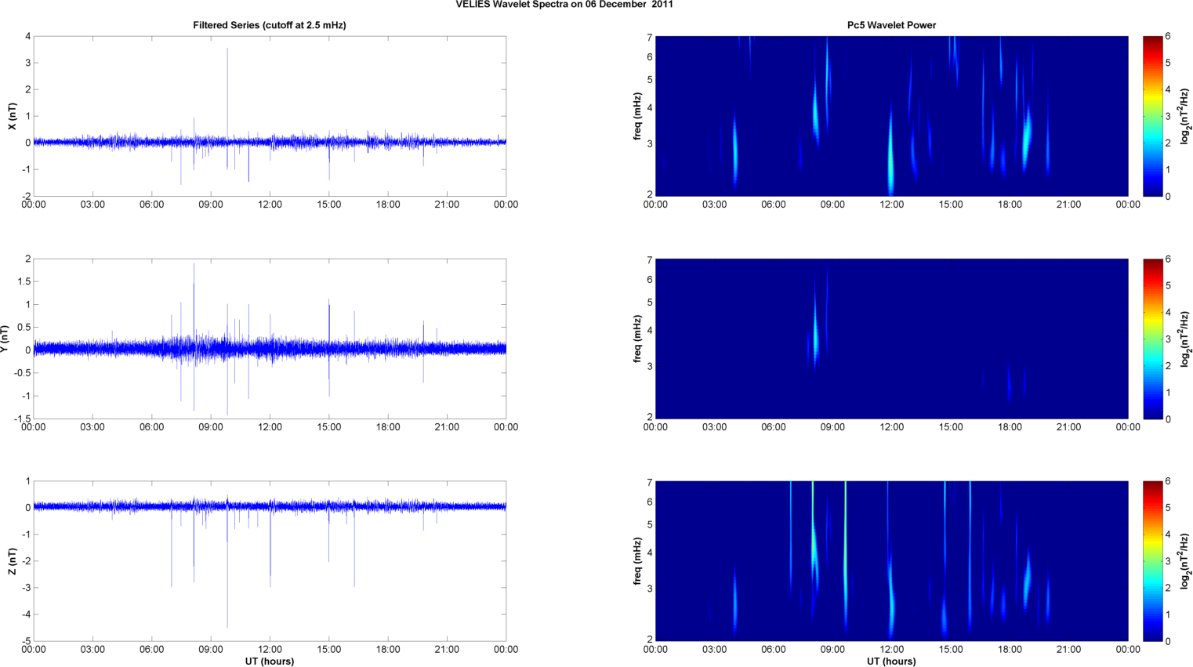
Task: Click the log2(nT²/Hz) label of the bottom color bar
Action: 1186,561
